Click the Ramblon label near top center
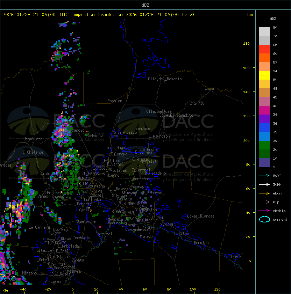 (x=115, y=101)
